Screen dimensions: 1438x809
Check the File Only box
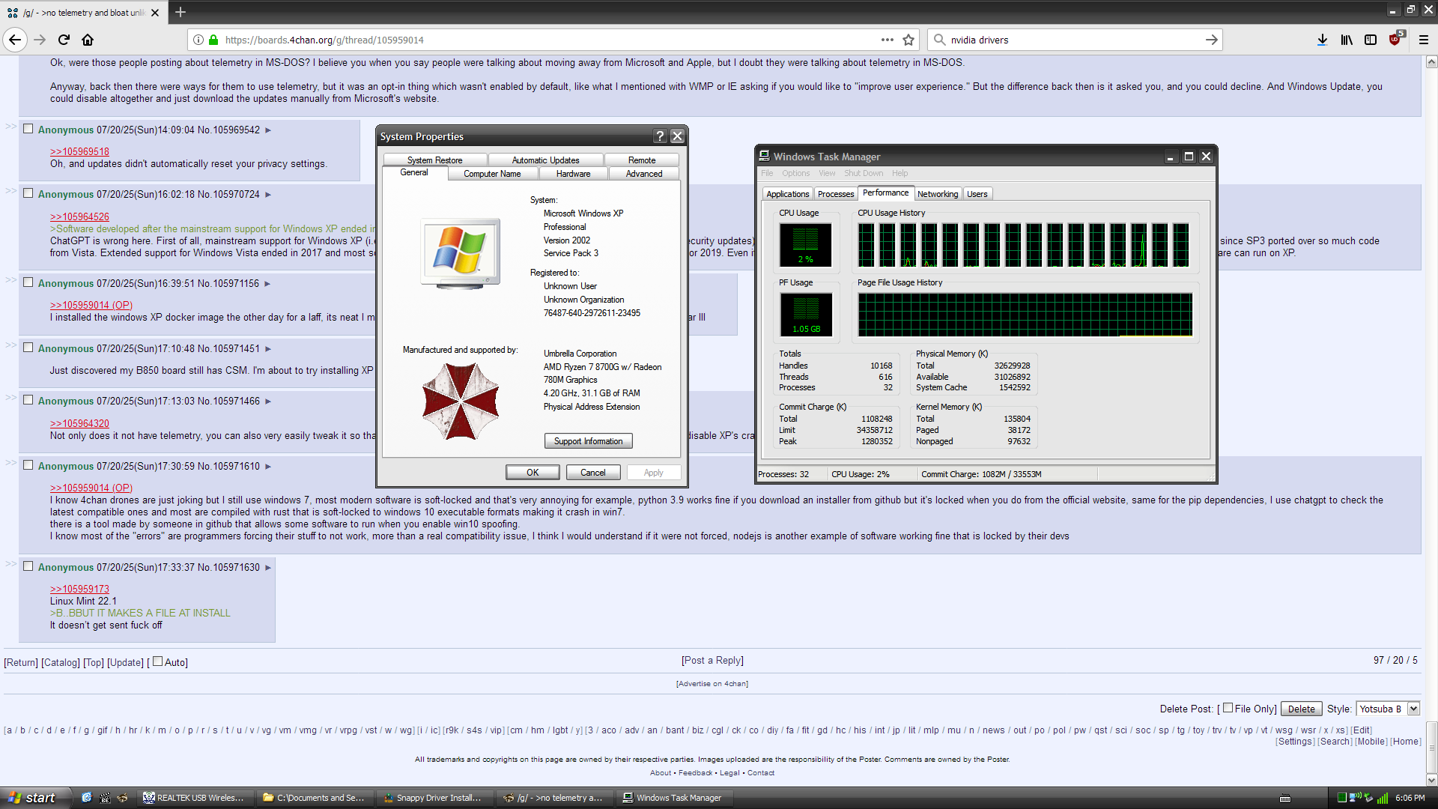(1228, 708)
